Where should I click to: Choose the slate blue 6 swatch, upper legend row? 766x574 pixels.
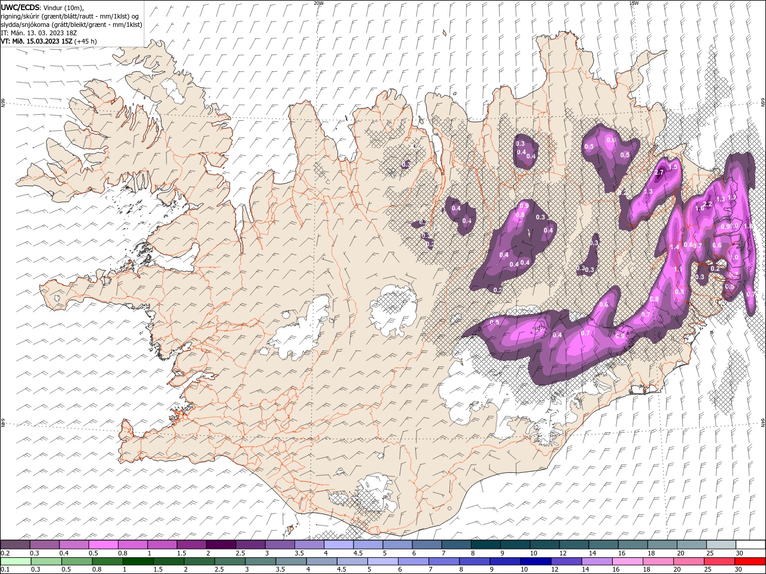427,545
